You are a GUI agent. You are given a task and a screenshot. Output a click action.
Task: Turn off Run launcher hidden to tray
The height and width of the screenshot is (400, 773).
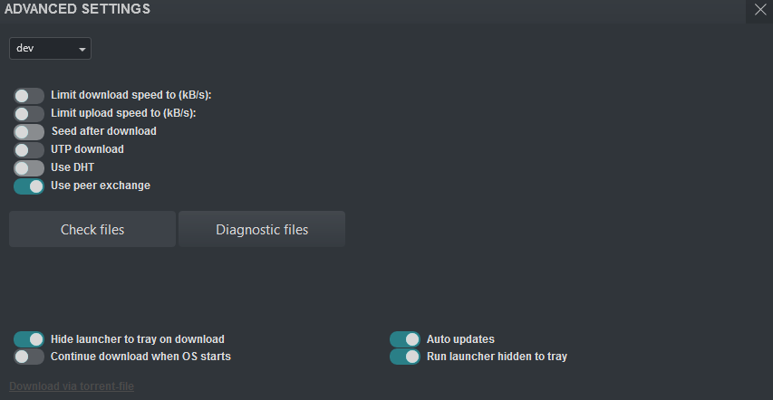pos(405,357)
